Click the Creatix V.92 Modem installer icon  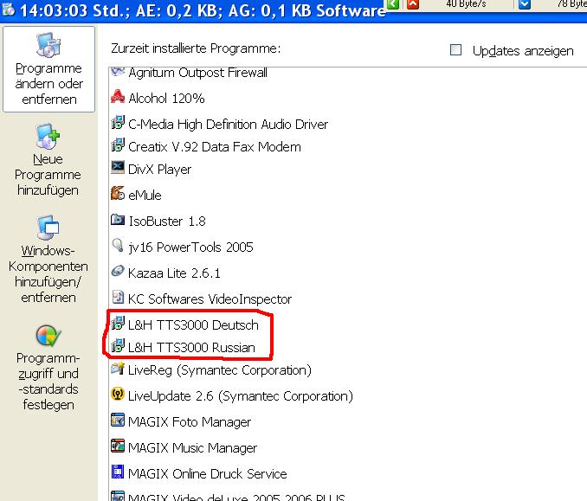118,145
